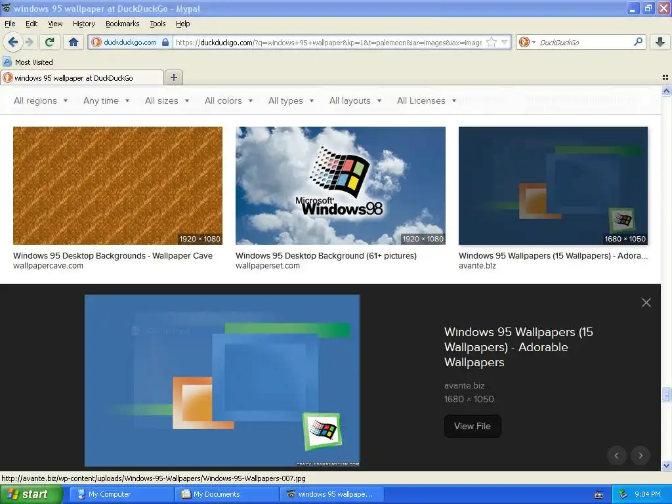Click the scrollbar down arrow
Screen dimensions: 672x504
coord(666,465)
